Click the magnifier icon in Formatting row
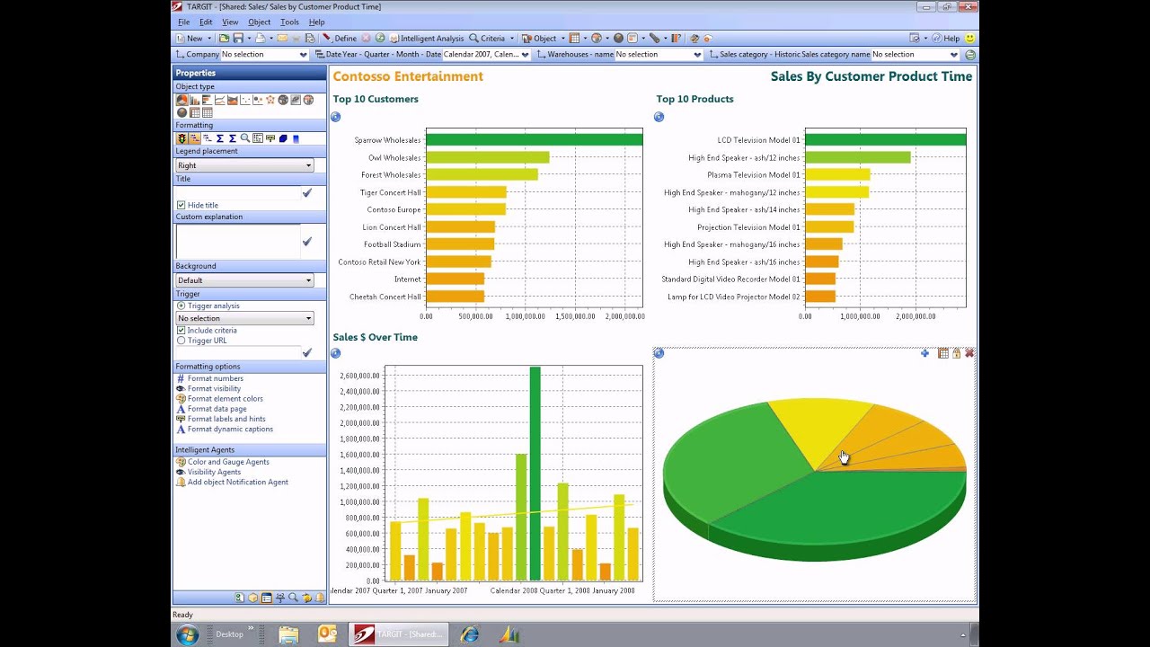The image size is (1150, 647). (245, 138)
